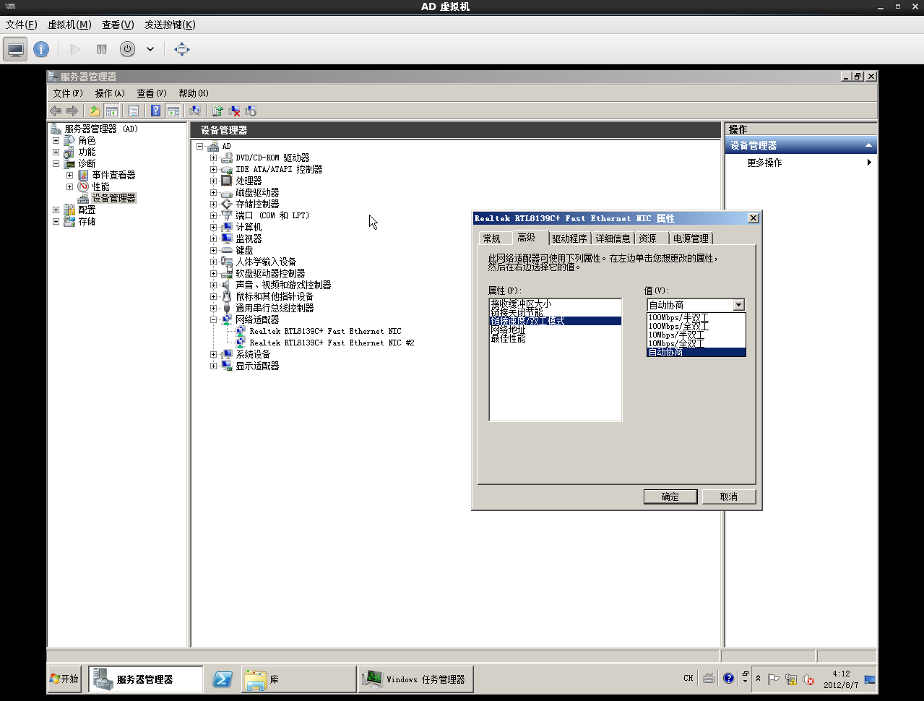Collapse the 诊断 node in the Server Manager tree
924x701 pixels.
(56, 163)
